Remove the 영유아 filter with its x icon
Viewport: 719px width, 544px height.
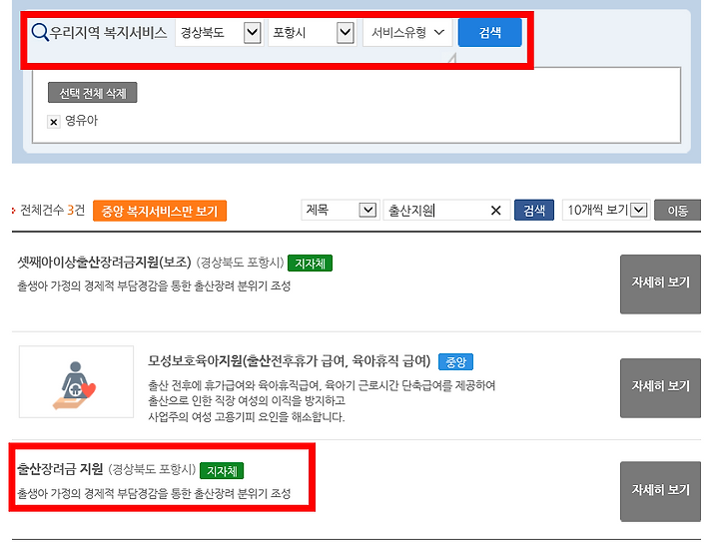click(x=54, y=122)
